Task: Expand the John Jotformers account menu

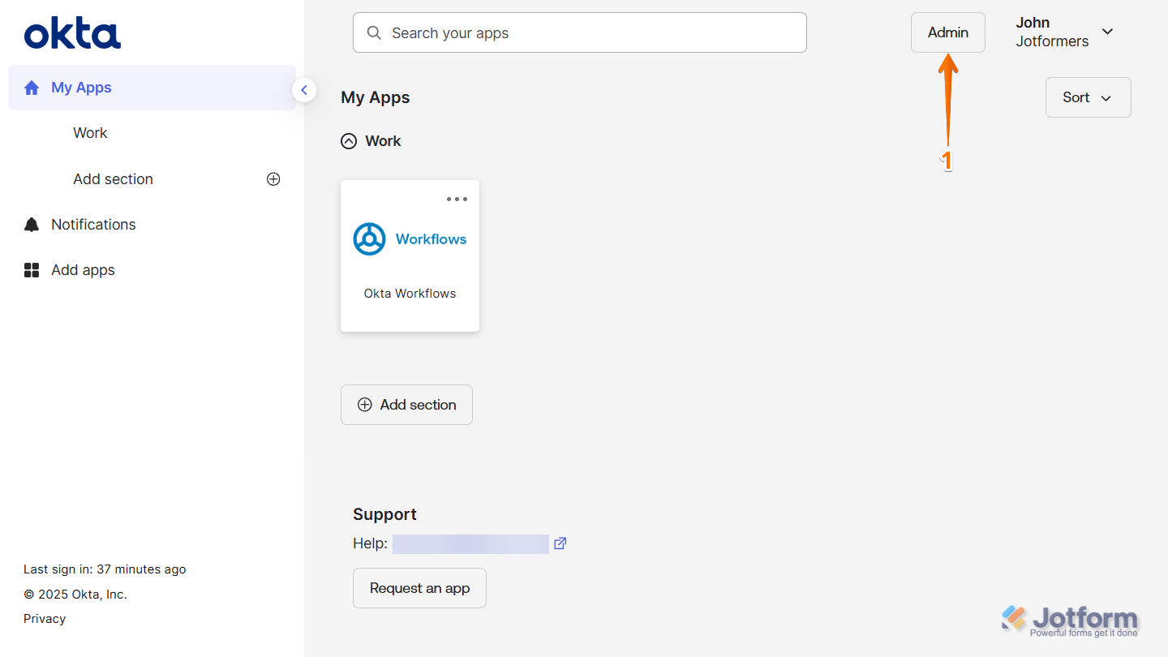Action: tap(1064, 32)
